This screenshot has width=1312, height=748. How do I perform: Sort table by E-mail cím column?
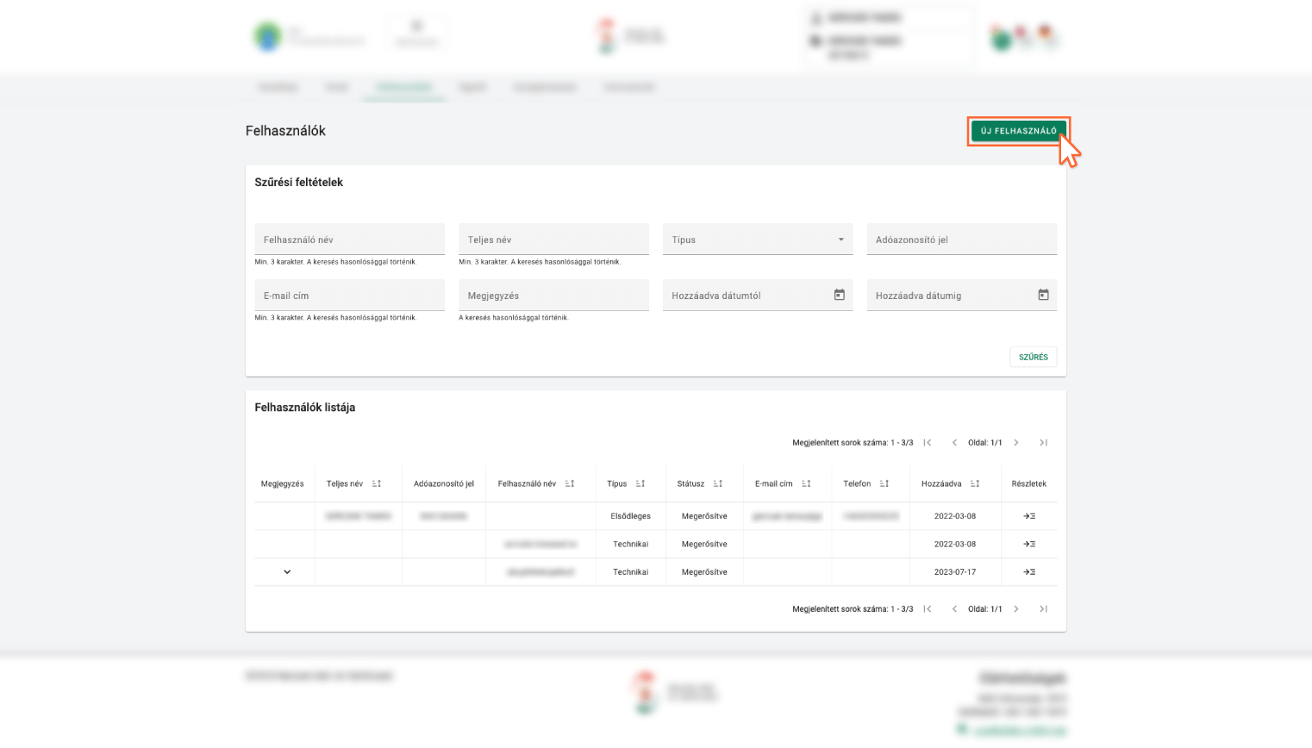click(806, 484)
